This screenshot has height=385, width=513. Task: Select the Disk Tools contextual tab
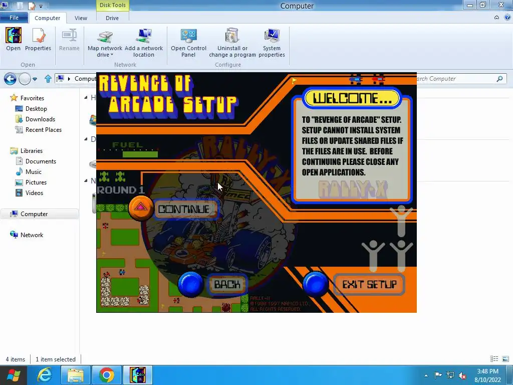point(113,5)
